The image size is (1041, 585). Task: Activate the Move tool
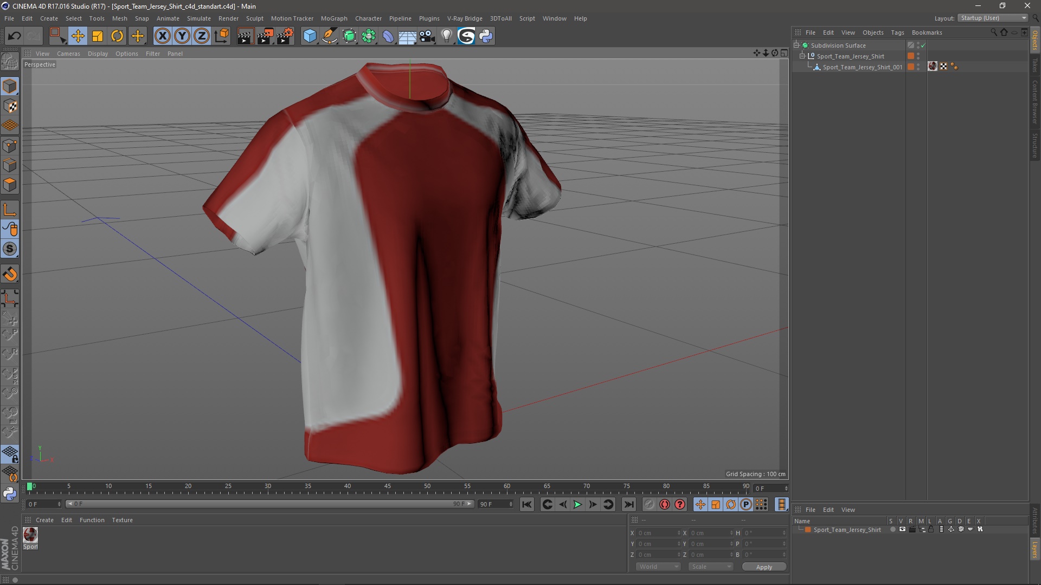tap(78, 36)
